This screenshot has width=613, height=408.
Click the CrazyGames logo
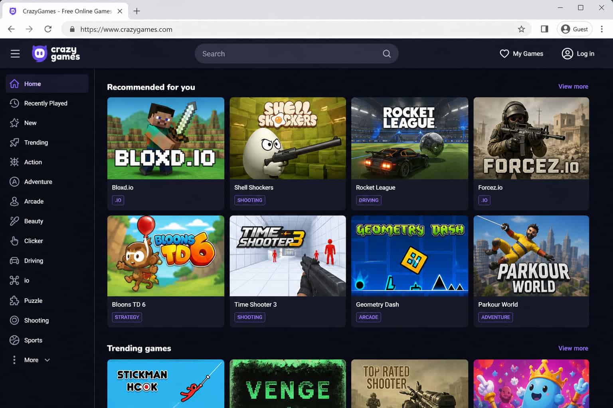(x=56, y=53)
